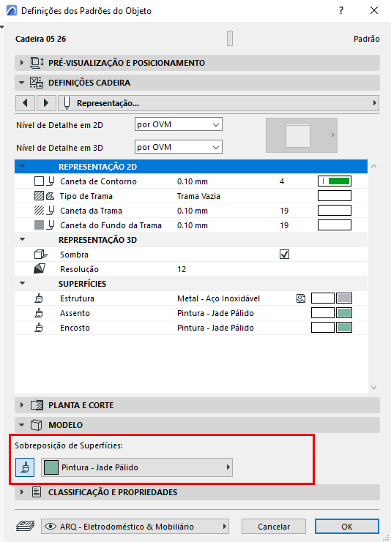This screenshot has width=391, height=542.
Task: Open the Nível de Detalhe em 2D dropdown
Action: 179,124
